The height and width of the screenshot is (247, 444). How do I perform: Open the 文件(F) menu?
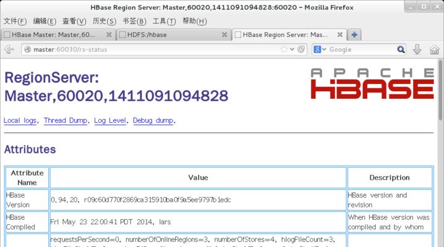[x=15, y=21]
